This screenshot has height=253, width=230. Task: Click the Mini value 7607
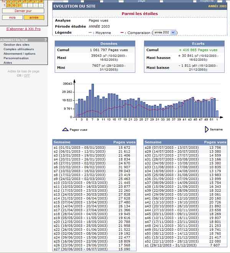click(96, 66)
